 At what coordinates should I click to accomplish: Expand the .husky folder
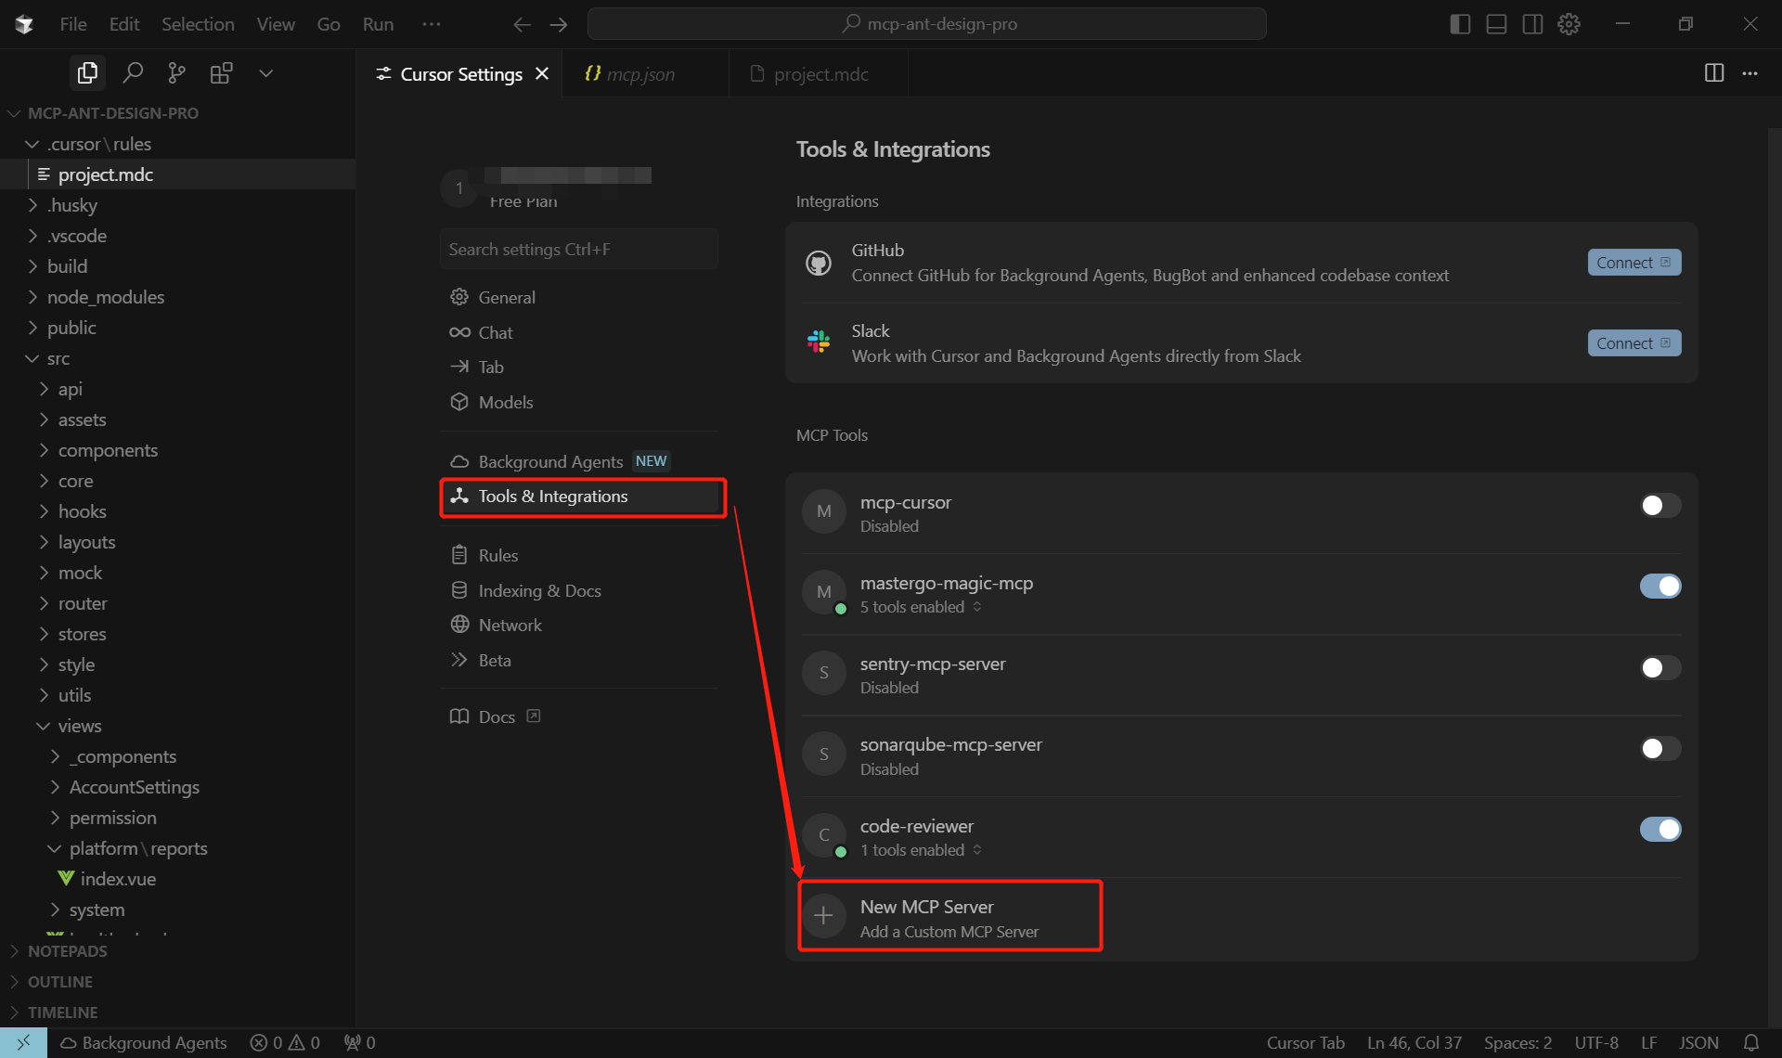pos(177,205)
